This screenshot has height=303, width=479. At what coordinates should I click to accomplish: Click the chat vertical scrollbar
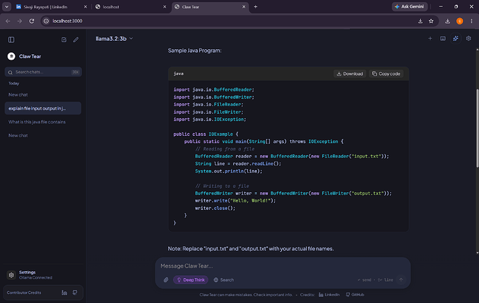[x=477, y=128]
